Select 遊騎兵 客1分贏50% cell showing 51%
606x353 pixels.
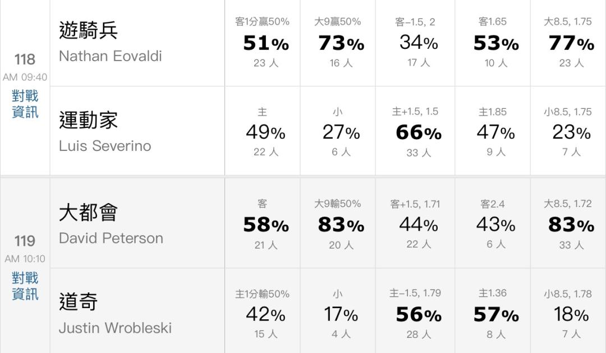[262, 43]
